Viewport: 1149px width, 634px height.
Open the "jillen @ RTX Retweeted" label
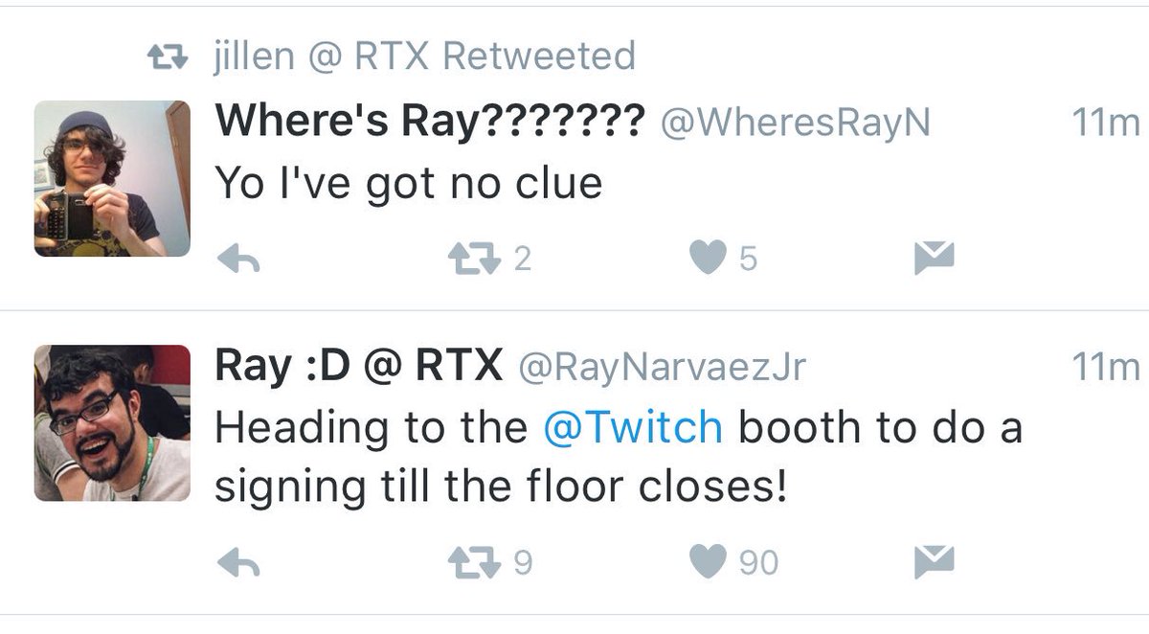tap(423, 56)
